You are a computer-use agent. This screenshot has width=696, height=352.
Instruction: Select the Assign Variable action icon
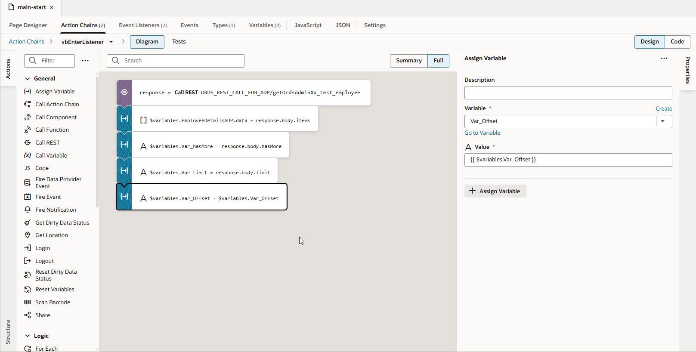pyautogui.click(x=28, y=92)
